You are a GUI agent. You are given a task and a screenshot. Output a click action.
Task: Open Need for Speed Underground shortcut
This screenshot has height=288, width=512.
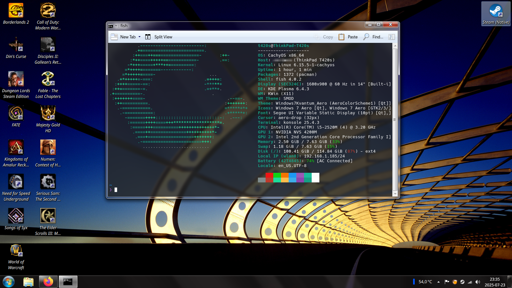point(16,188)
